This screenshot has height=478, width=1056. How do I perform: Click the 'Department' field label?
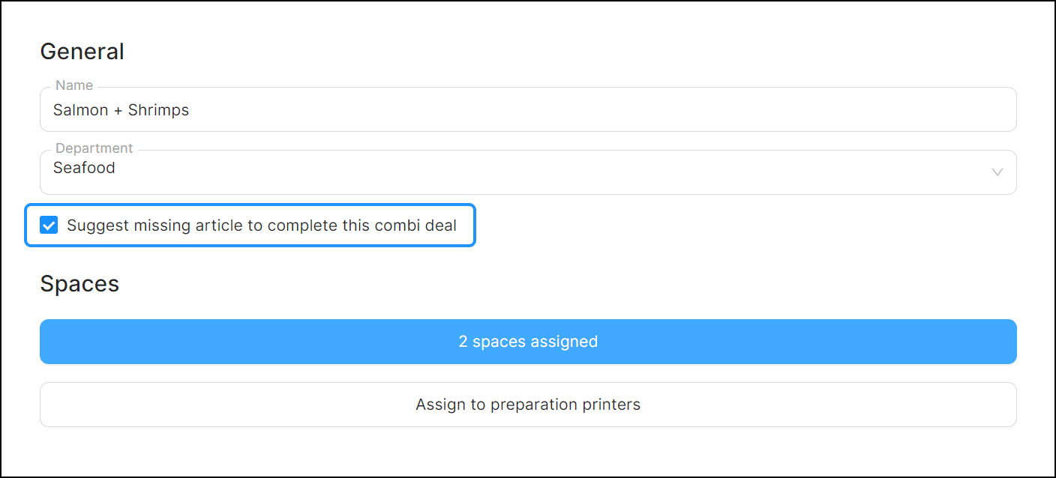(94, 148)
